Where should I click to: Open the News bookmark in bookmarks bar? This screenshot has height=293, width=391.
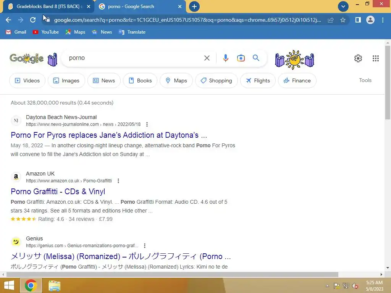coord(102,32)
